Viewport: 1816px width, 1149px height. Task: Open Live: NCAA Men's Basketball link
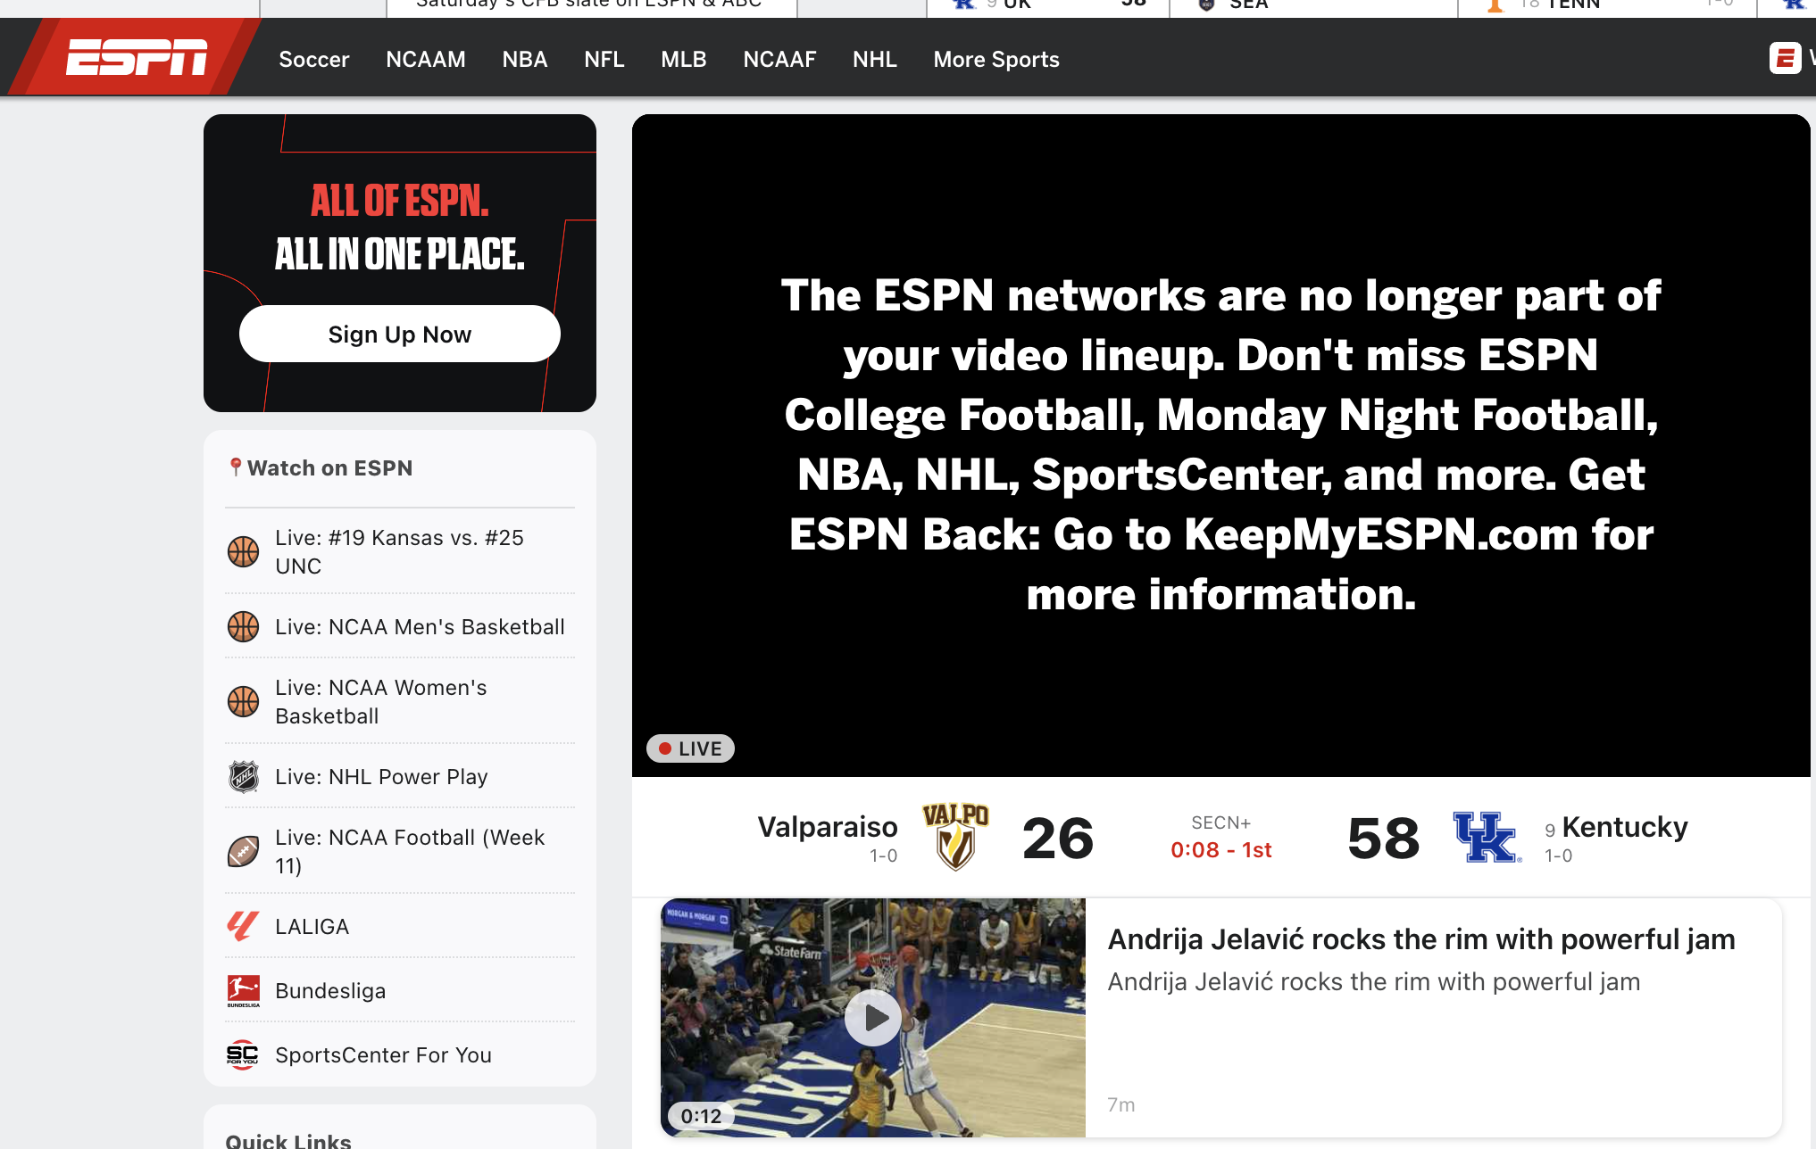click(x=420, y=627)
